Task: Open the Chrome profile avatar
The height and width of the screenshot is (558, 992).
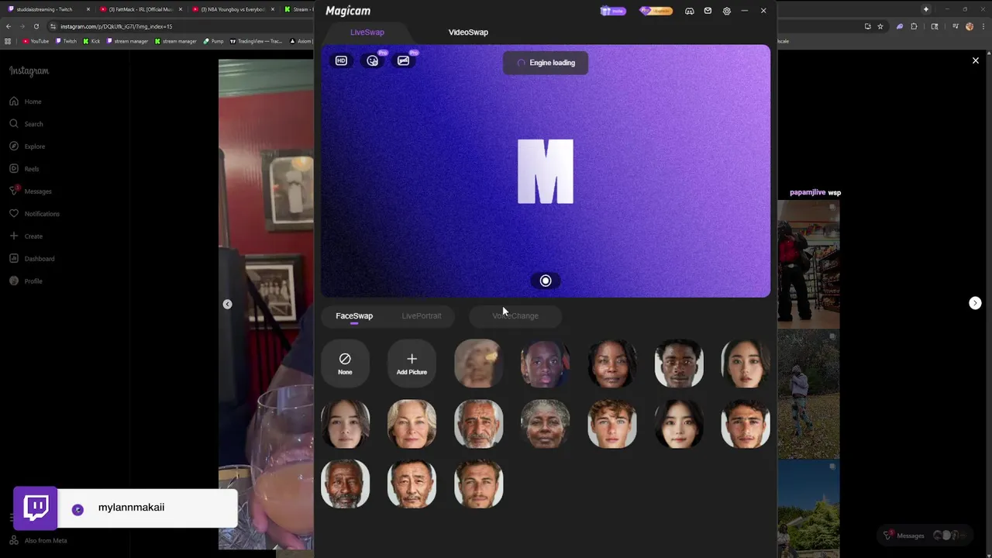Action: tap(970, 26)
